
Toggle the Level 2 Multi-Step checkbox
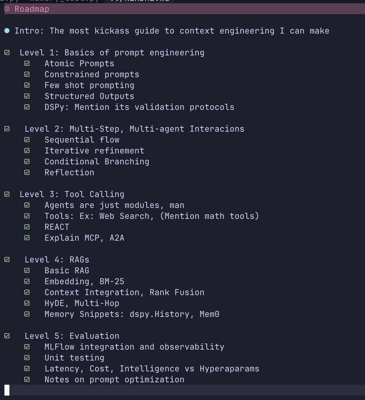coord(7,129)
